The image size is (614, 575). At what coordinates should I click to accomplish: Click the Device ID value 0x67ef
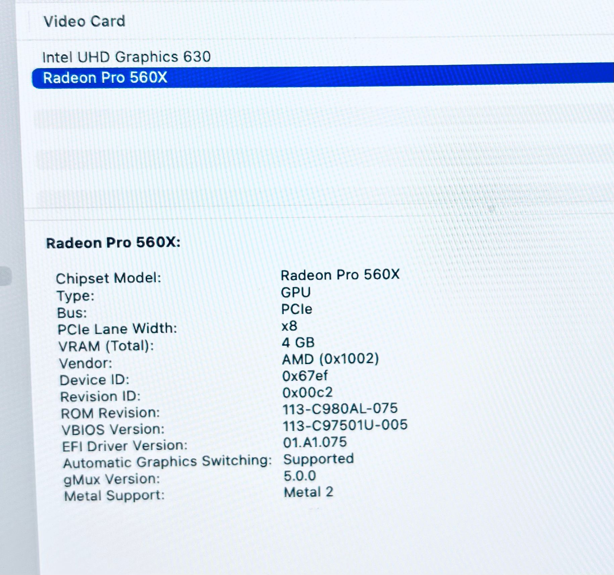point(305,376)
